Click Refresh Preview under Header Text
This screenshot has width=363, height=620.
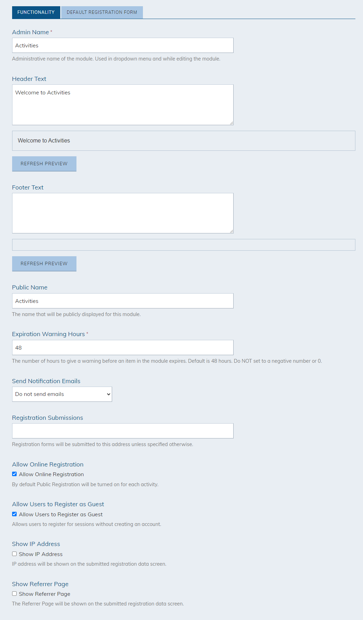[44, 164]
